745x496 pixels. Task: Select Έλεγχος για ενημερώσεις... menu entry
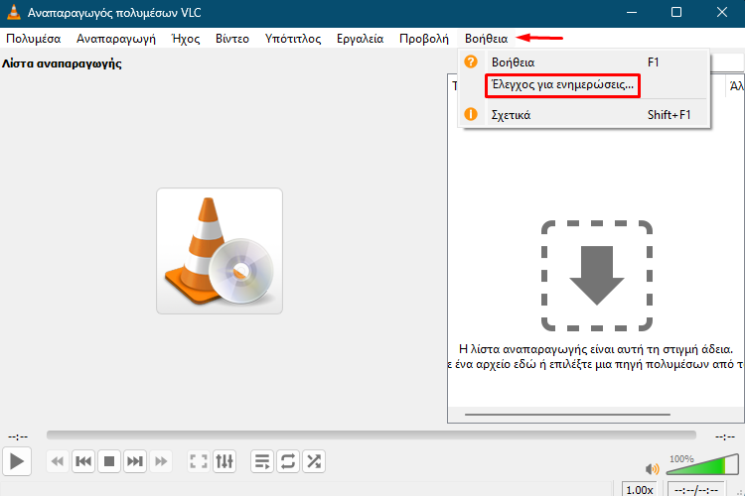[584, 85]
